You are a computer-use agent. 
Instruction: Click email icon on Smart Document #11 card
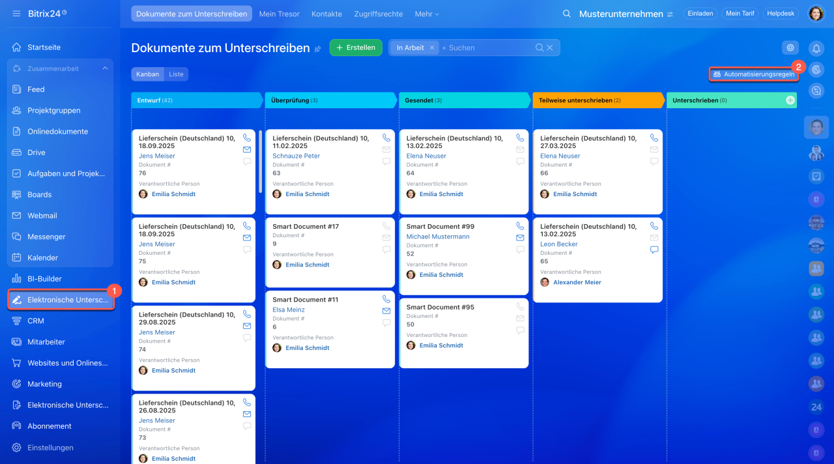coord(386,311)
